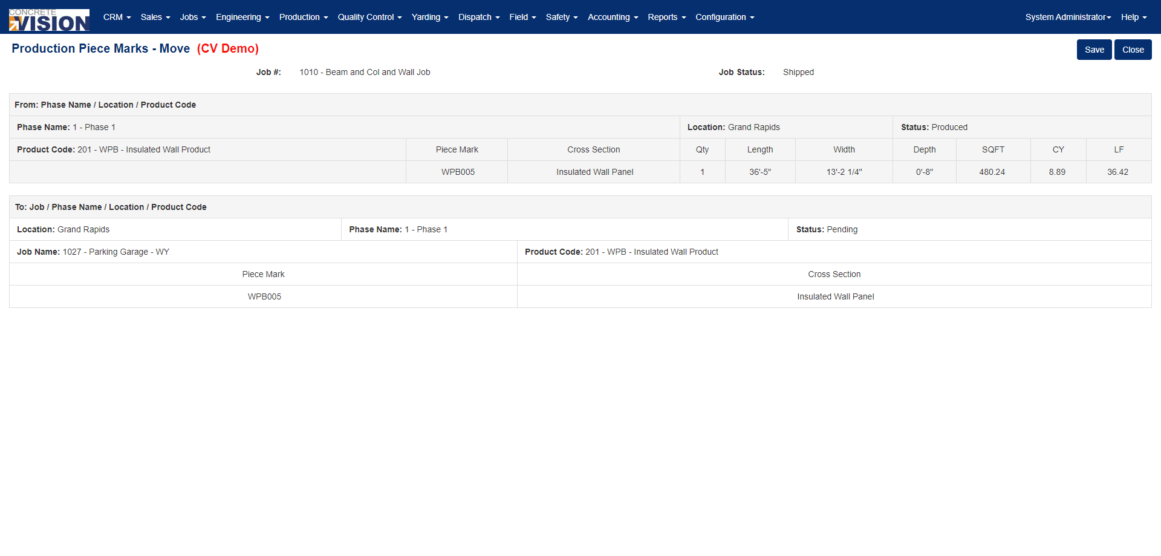1161x556 pixels.
Task: Expand the Production menu
Action: coord(304,17)
